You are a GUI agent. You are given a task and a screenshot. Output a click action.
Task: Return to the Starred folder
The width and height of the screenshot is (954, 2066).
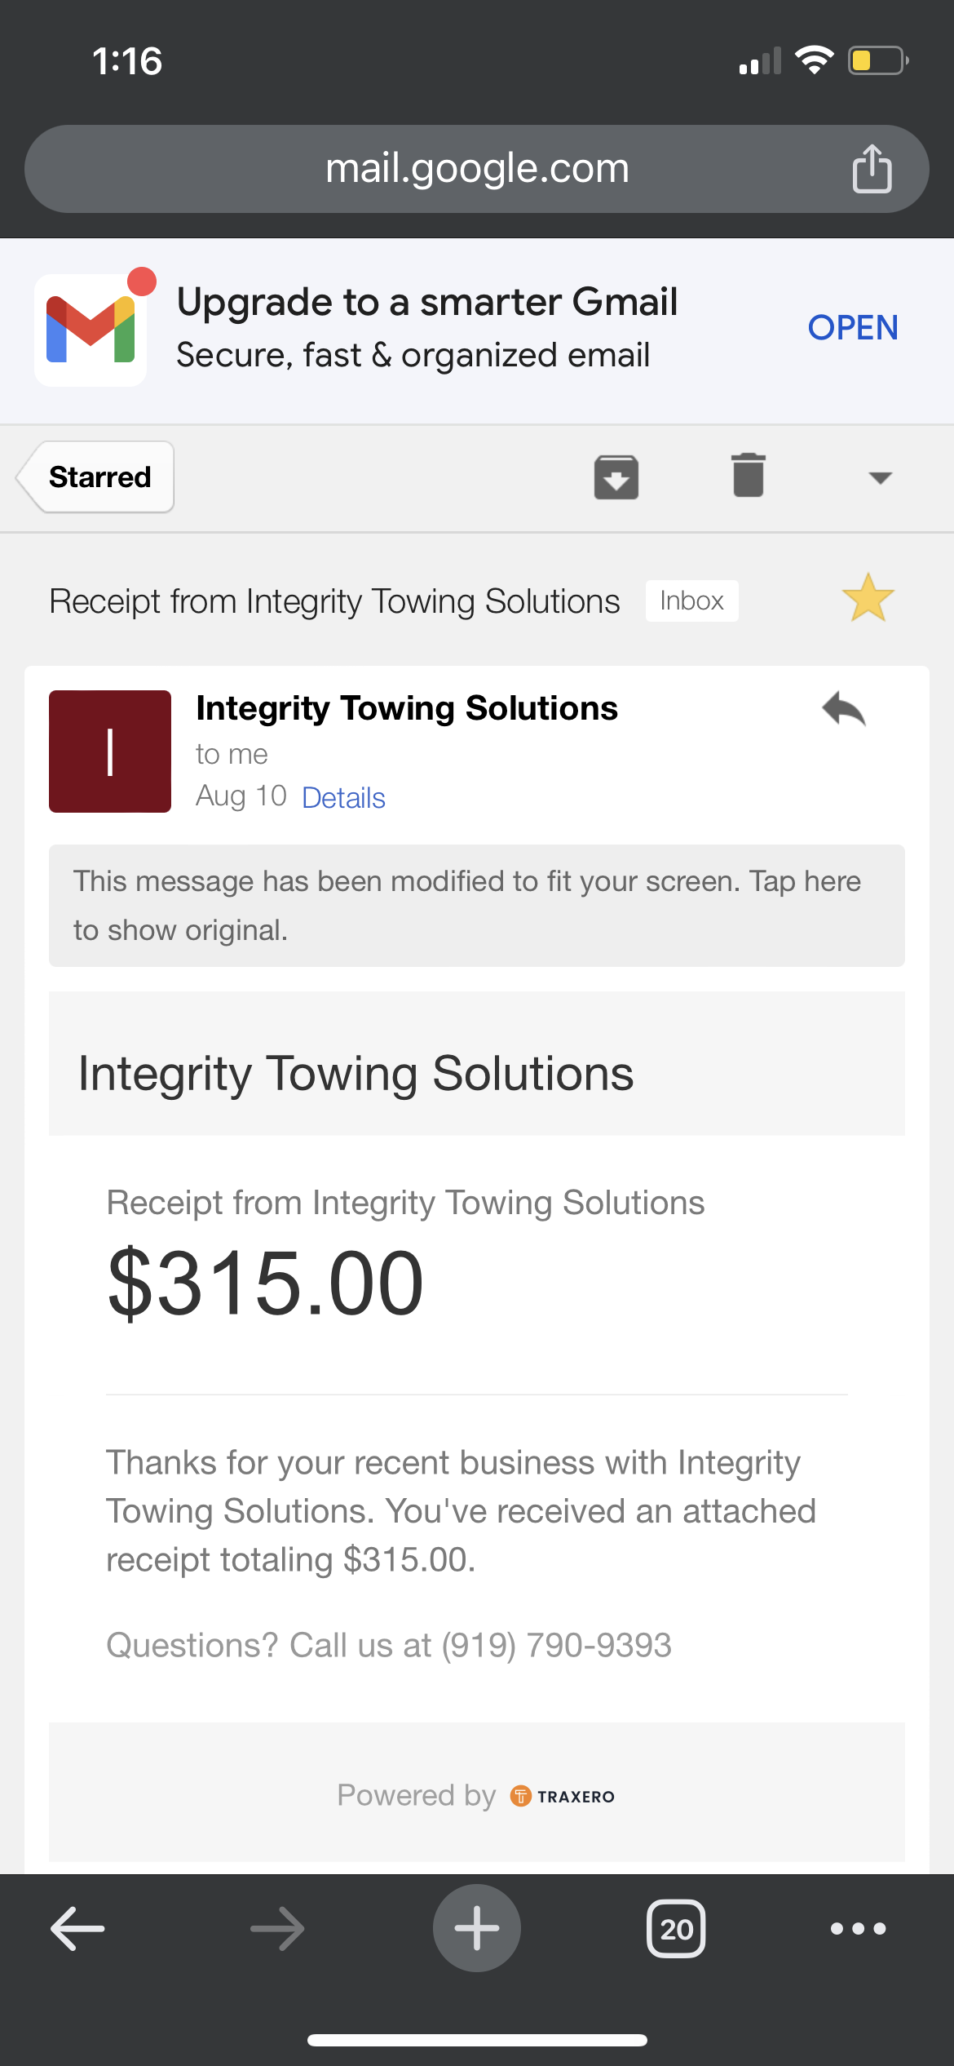pos(98,477)
